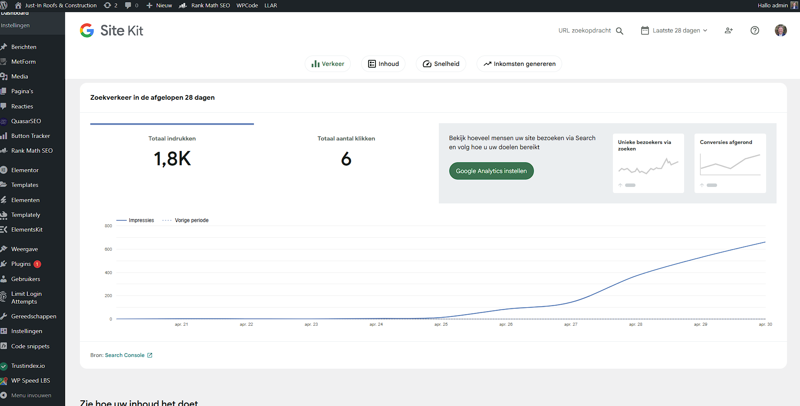
Task: Open Code snippets menu
Action: tap(30, 346)
